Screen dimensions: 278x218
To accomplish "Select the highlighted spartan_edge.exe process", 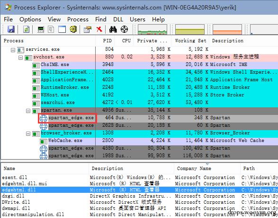I will 71,118.
